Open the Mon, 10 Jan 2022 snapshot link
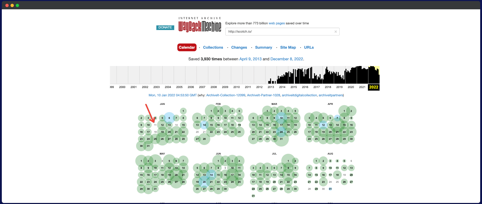482x204 pixels. [x=173, y=95]
